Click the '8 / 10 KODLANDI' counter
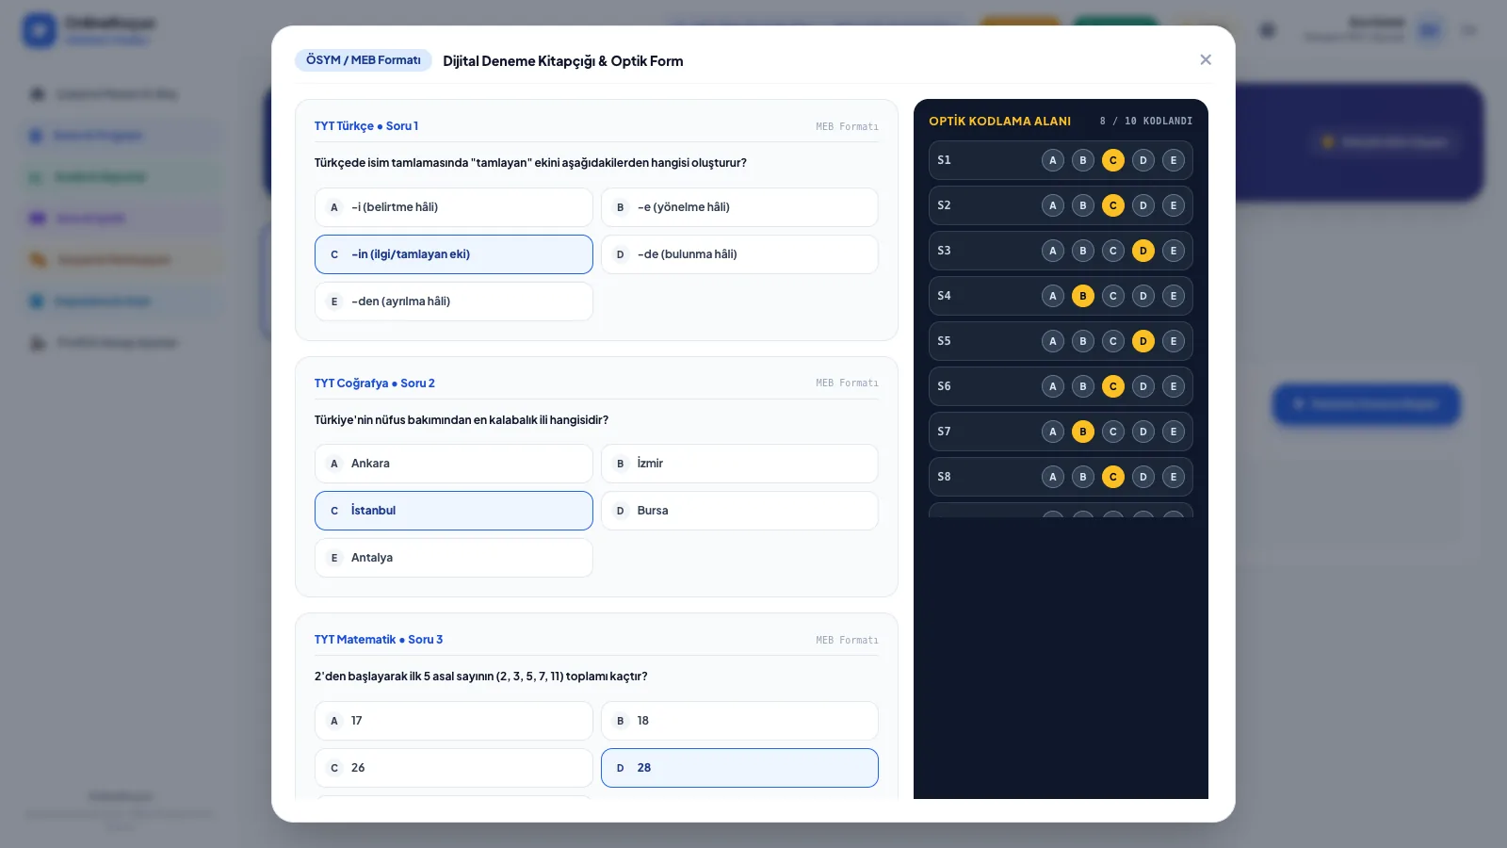The height and width of the screenshot is (848, 1507). pos(1145,122)
